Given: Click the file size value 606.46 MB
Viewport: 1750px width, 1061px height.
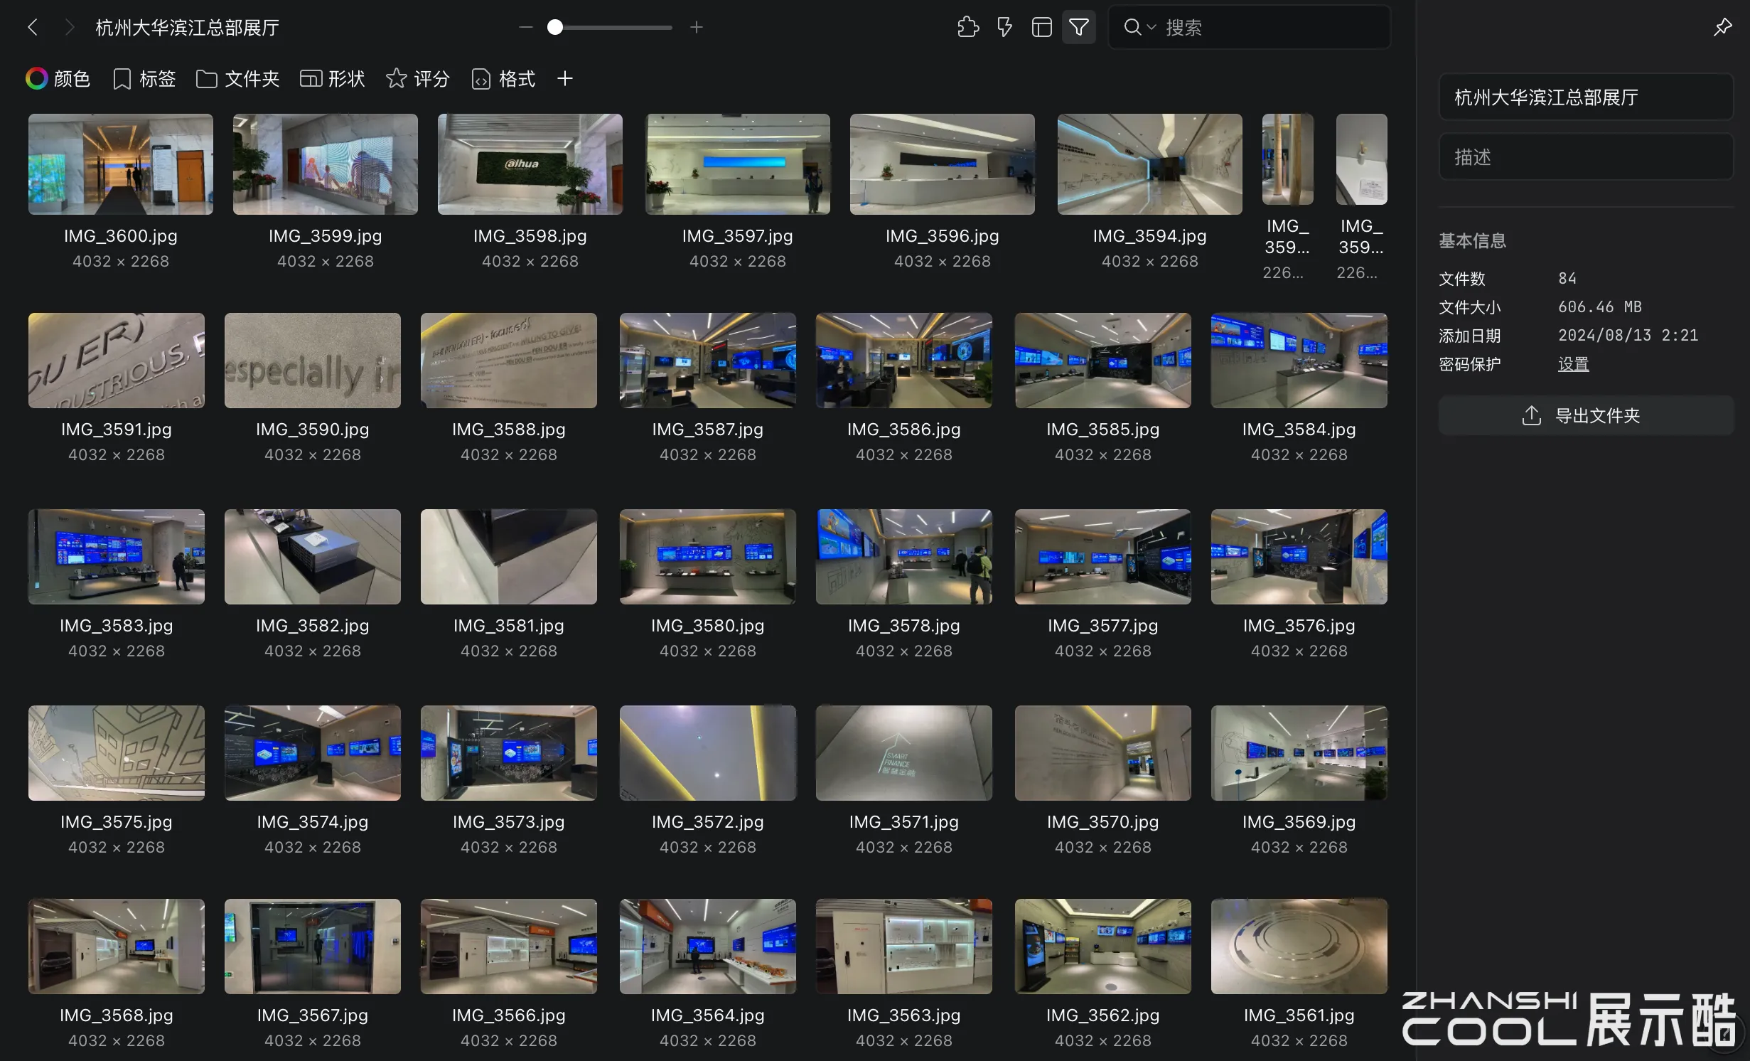Looking at the screenshot, I should tap(1600, 307).
